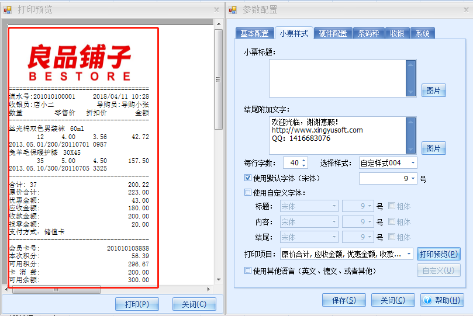Click 结尾附加文字 box scrollbar up arrow
Screen dimensions: 473x316
[410, 121]
